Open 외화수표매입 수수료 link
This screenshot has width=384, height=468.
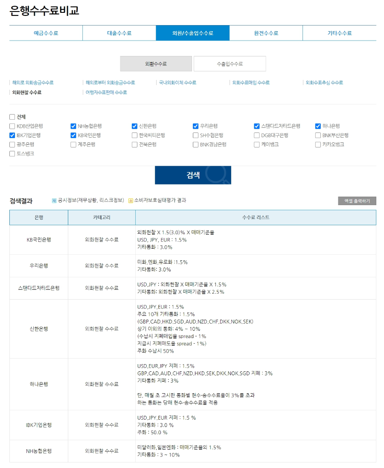251,82
